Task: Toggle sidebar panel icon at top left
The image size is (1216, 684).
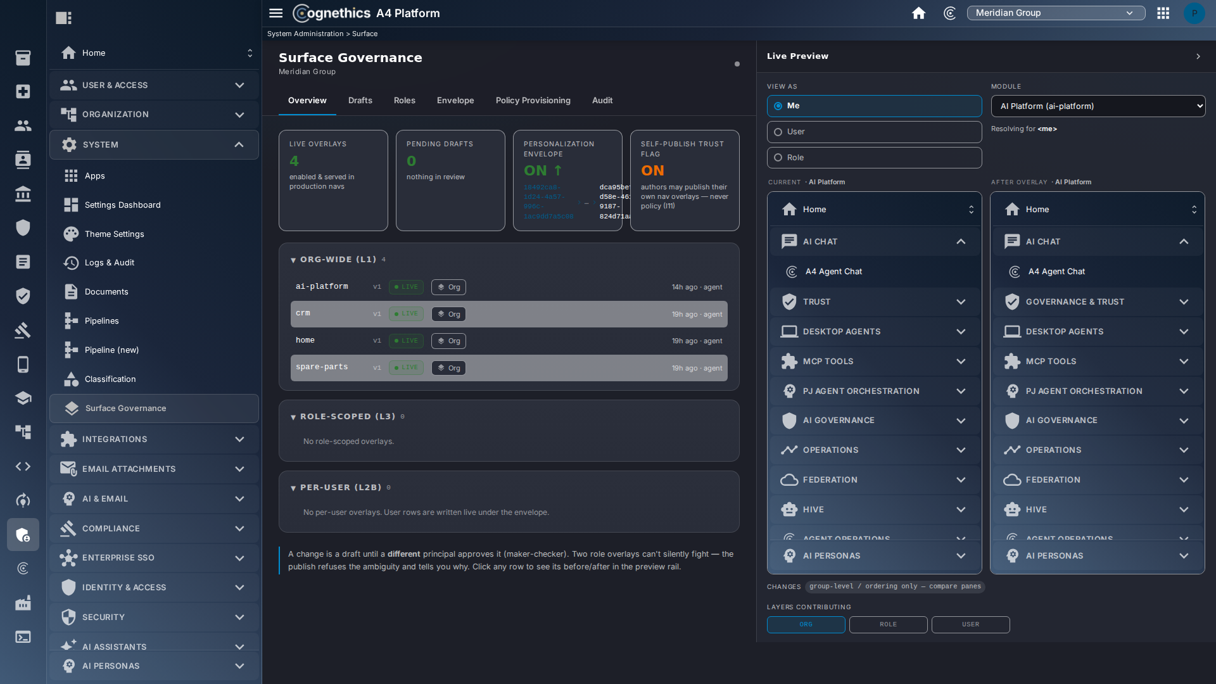Action: tap(63, 18)
